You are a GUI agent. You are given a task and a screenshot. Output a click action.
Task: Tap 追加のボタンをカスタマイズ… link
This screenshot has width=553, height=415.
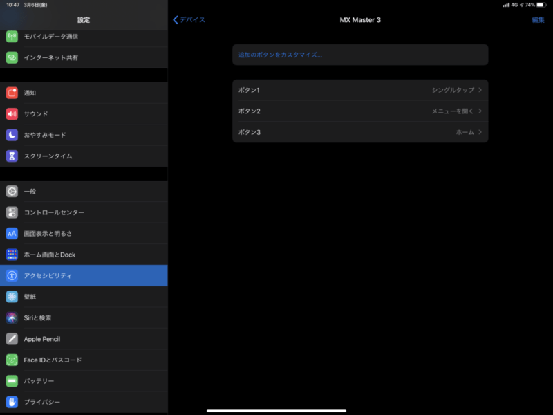[281, 55]
